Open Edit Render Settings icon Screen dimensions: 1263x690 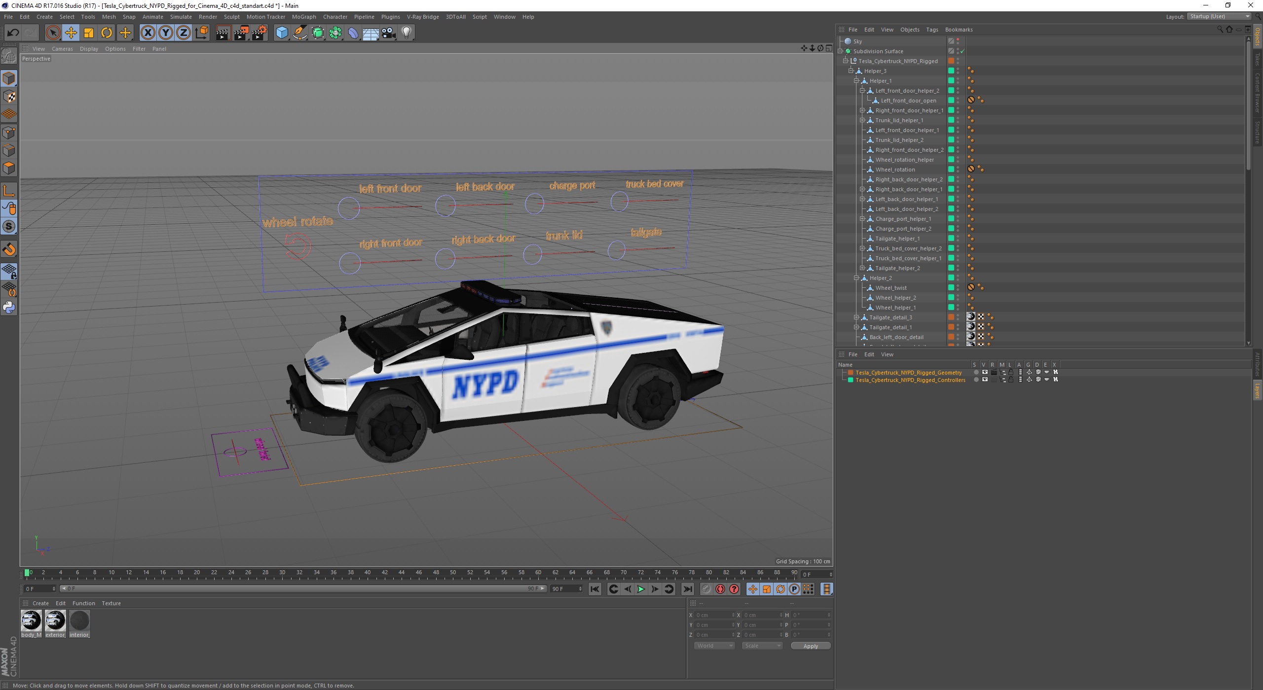pos(260,33)
